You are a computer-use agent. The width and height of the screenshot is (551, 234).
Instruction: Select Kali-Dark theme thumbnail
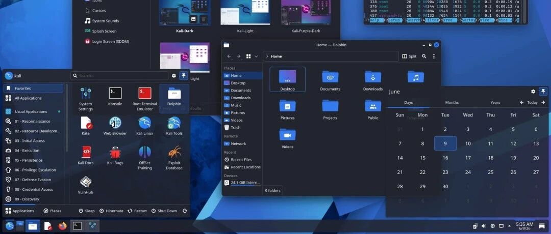(x=185, y=13)
